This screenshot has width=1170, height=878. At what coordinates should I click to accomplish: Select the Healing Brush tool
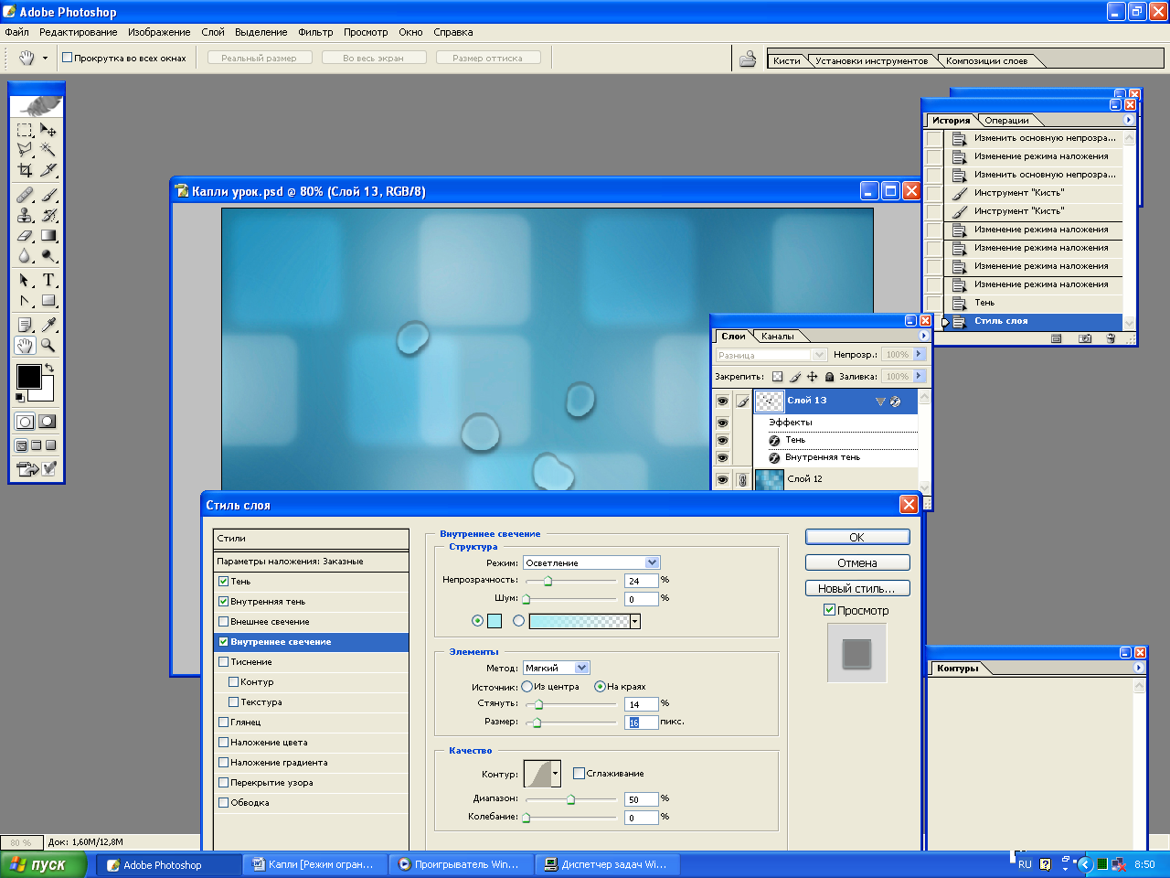25,195
